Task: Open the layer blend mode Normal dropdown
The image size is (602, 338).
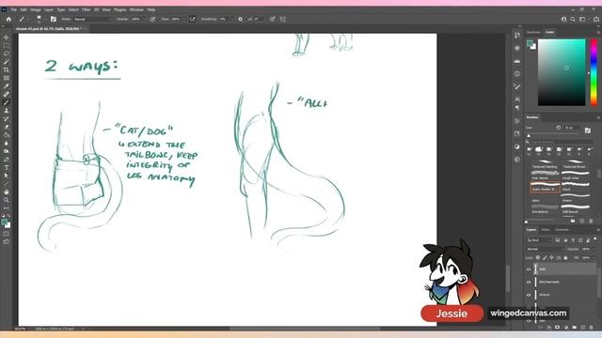Action: (x=545, y=249)
